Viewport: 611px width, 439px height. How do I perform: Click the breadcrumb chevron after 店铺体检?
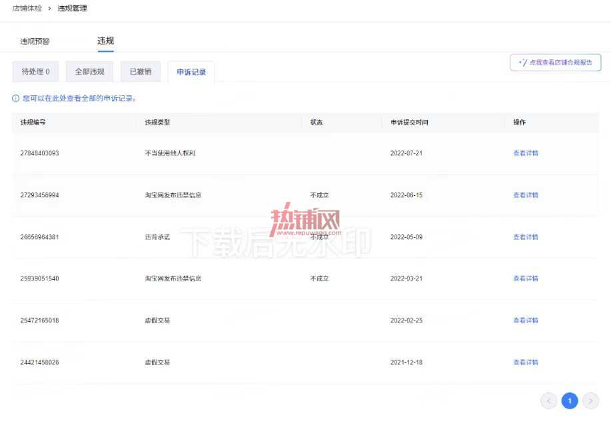coord(49,8)
